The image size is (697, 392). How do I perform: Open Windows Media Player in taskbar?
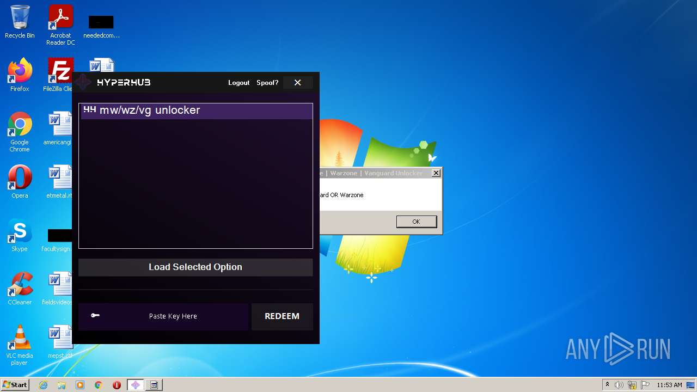pyautogui.click(x=80, y=385)
